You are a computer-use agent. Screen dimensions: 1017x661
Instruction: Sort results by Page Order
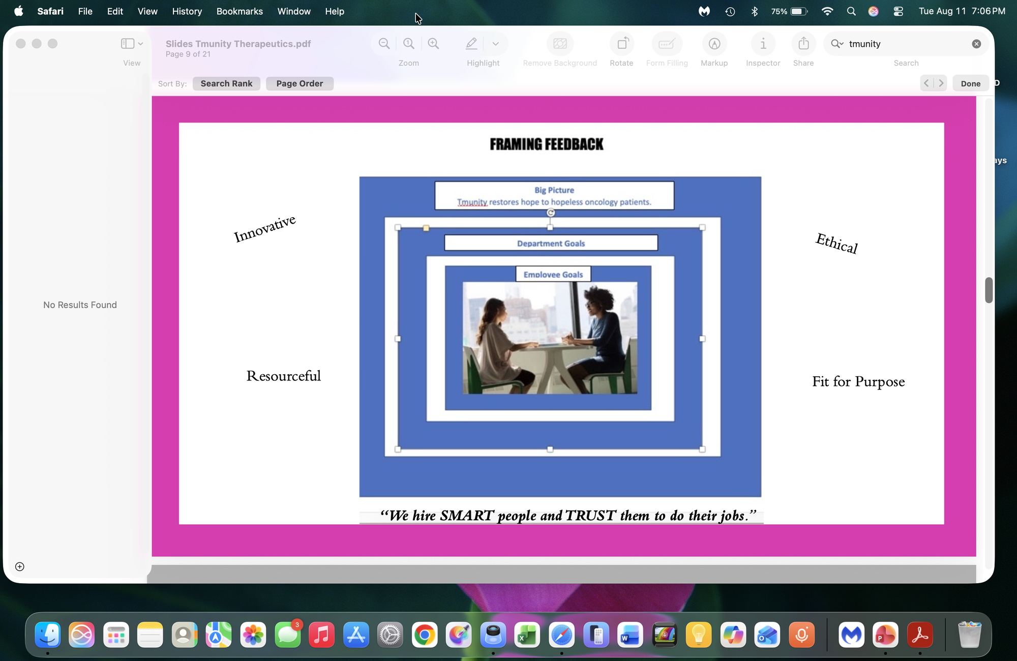coord(300,83)
